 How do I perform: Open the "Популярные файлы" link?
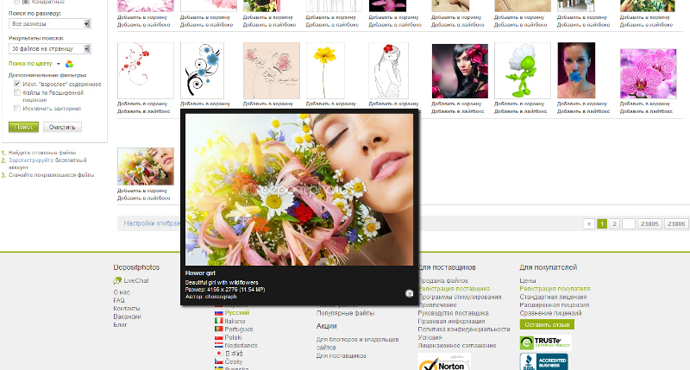[x=346, y=313]
